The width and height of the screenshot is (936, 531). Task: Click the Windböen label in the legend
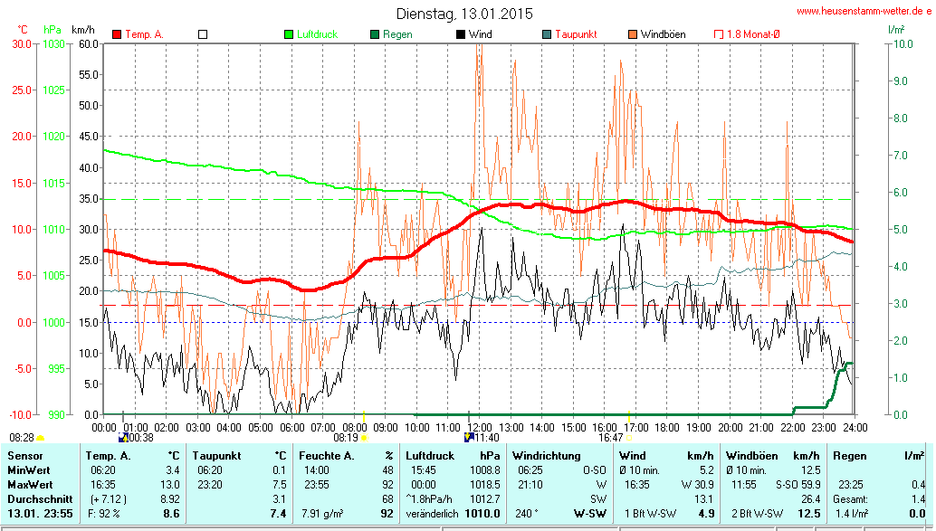[663, 34]
